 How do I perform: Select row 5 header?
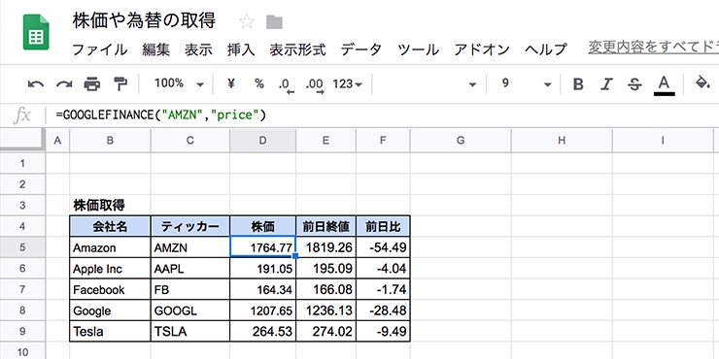coord(22,247)
